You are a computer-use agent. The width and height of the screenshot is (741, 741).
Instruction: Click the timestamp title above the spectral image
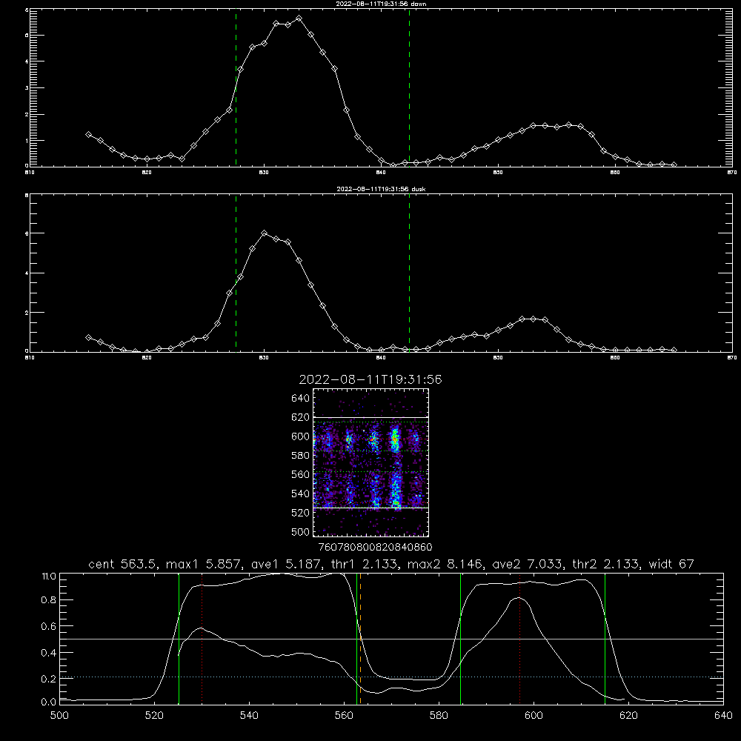pos(370,379)
